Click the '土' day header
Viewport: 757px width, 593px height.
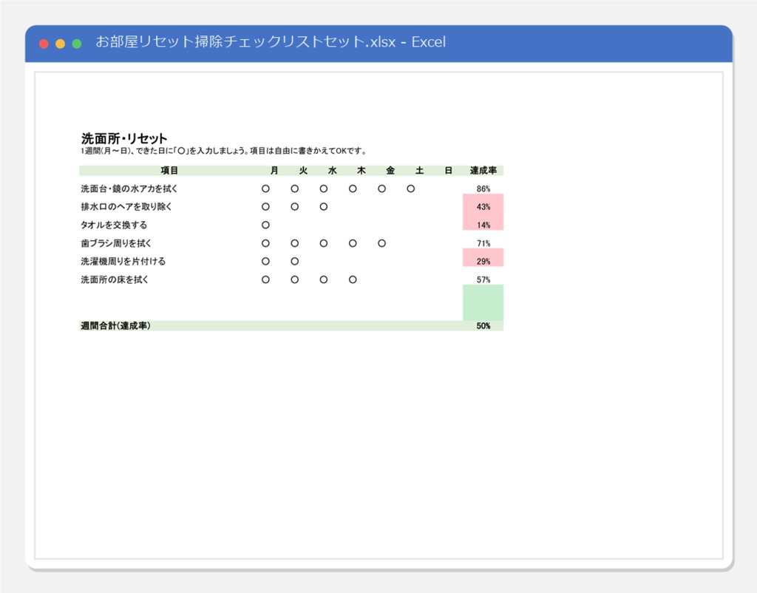(419, 171)
